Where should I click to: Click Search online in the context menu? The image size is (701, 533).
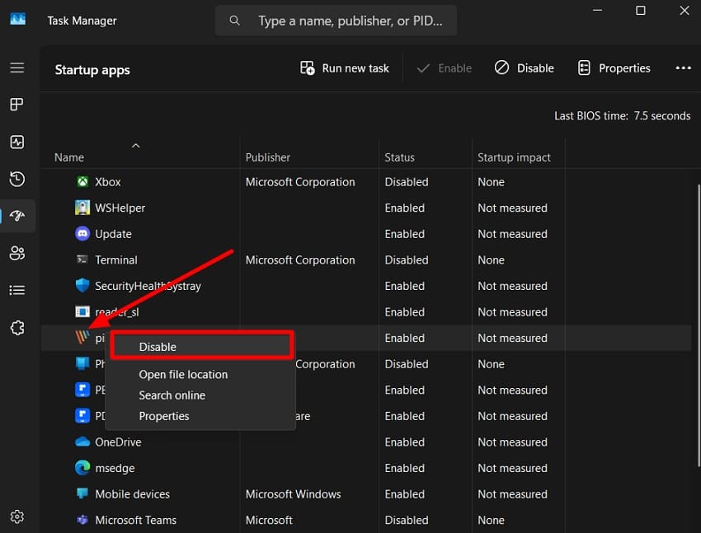tap(172, 395)
